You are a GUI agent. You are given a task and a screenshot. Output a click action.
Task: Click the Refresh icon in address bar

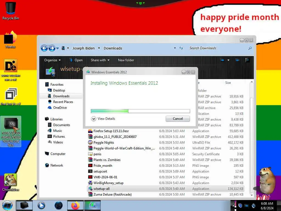point(181,48)
